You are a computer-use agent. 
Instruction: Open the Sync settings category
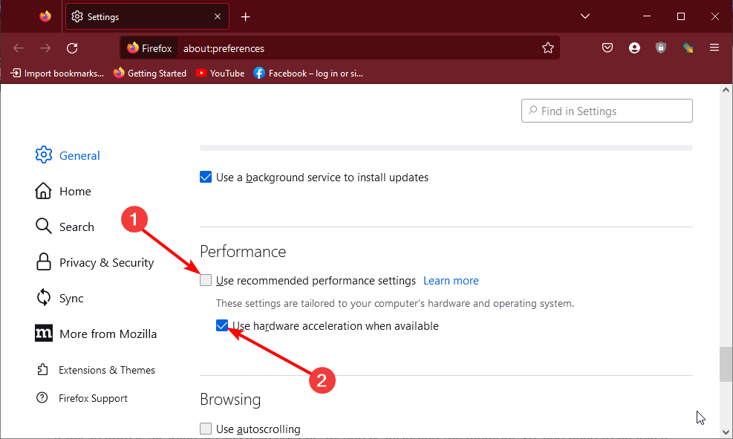coord(59,298)
